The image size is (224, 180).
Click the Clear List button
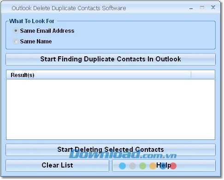(x=57, y=165)
